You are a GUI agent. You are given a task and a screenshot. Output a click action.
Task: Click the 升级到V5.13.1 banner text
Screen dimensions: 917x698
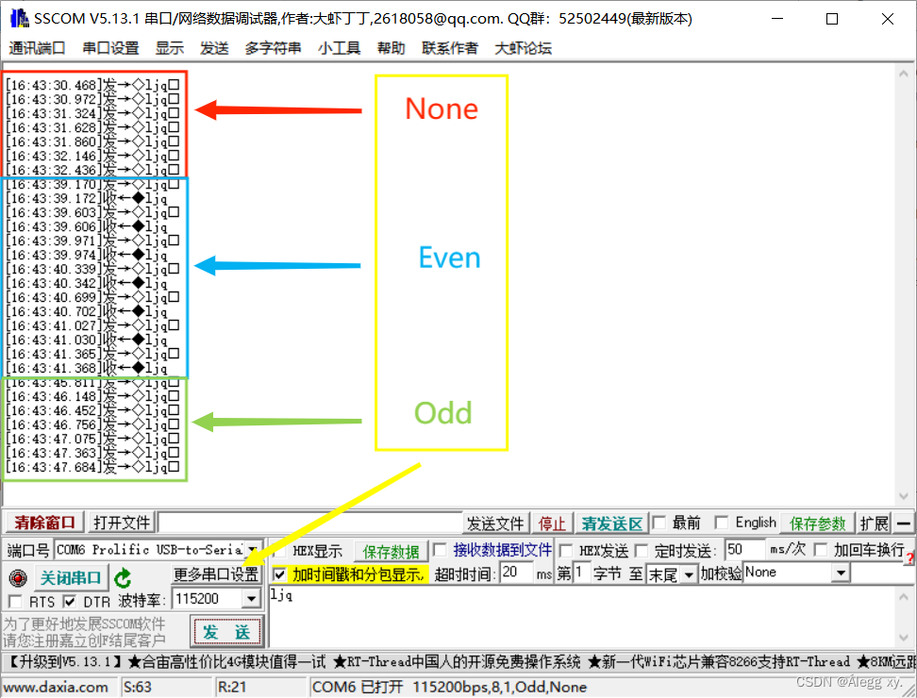(x=64, y=662)
